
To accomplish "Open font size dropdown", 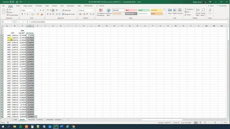I will click(38, 10).
